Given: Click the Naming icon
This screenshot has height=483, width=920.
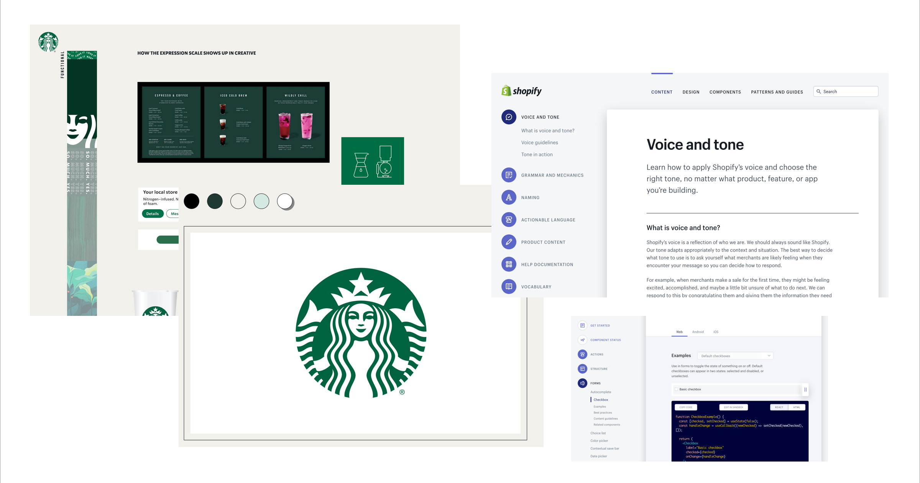Looking at the screenshot, I should point(509,197).
